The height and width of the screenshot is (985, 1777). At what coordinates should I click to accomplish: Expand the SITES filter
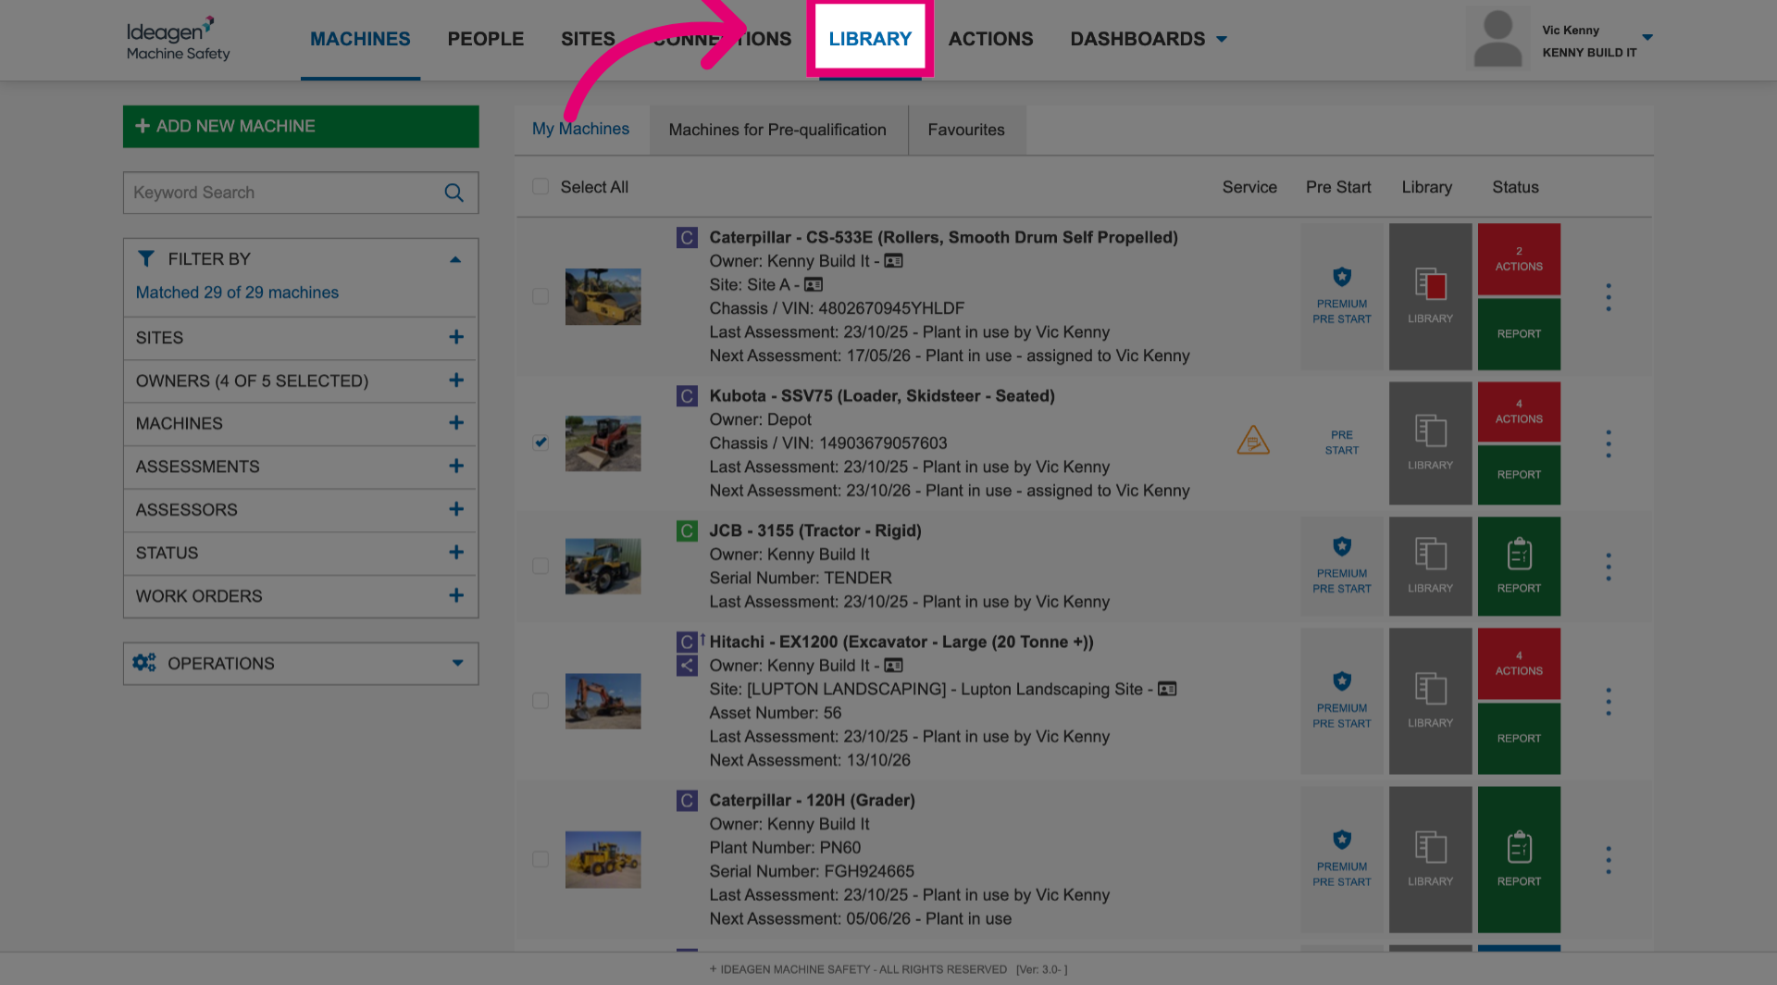pos(456,337)
